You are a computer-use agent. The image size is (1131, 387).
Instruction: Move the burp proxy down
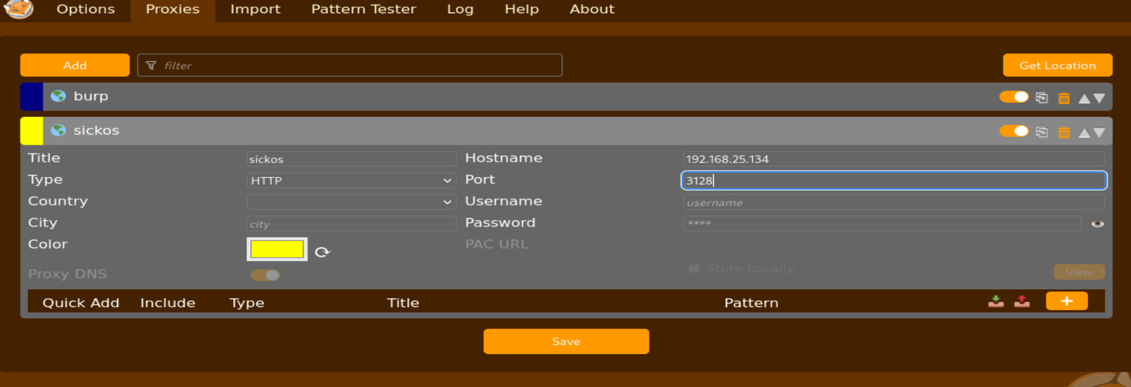[1099, 98]
